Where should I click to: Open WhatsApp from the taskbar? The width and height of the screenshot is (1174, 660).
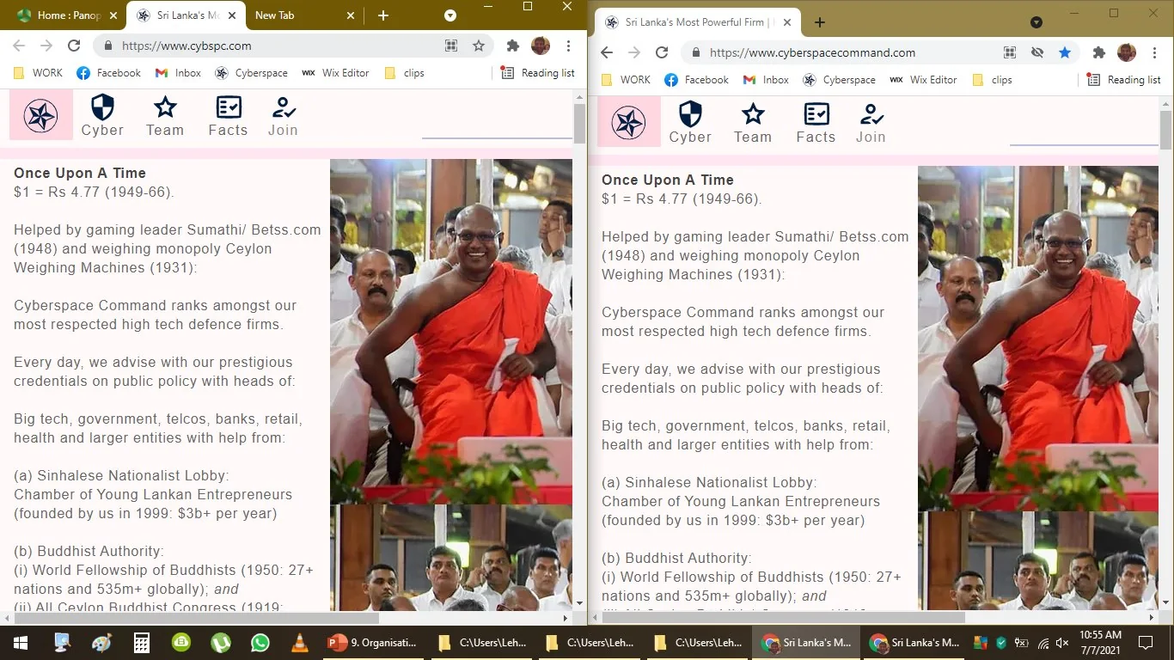[x=260, y=642]
